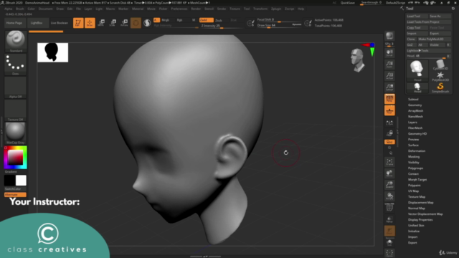Click the Live Boolean button
The height and width of the screenshot is (258, 459).
click(x=59, y=23)
